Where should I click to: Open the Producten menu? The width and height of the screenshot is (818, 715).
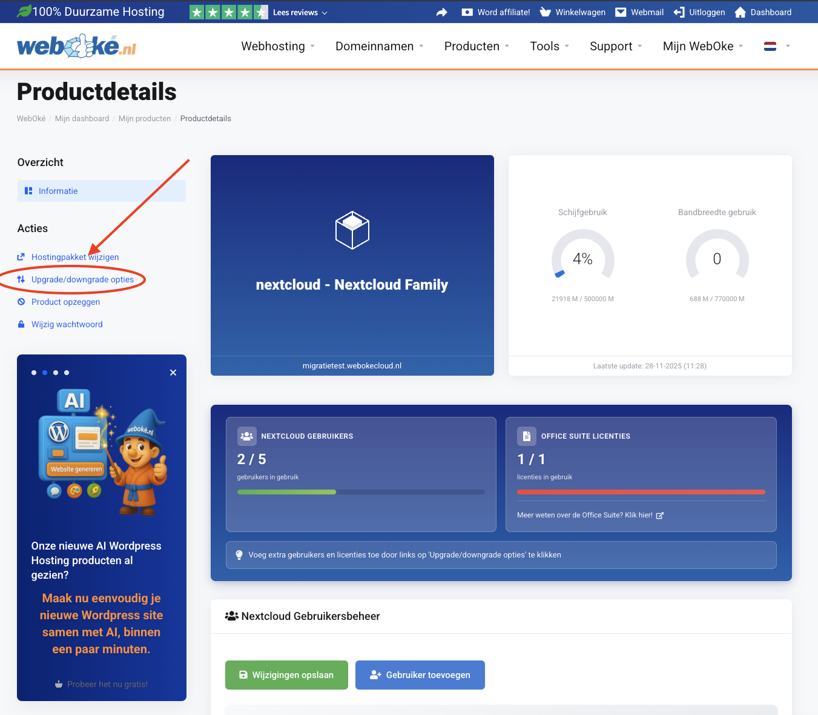[472, 46]
